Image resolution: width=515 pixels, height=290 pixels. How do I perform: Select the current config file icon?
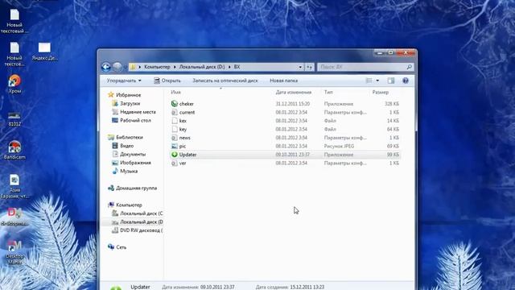[175, 112]
